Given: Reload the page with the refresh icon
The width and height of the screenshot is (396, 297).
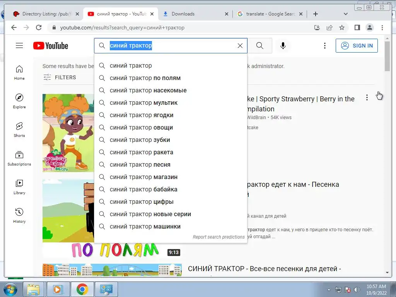Looking at the screenshot, I should [x=39, y=27].
